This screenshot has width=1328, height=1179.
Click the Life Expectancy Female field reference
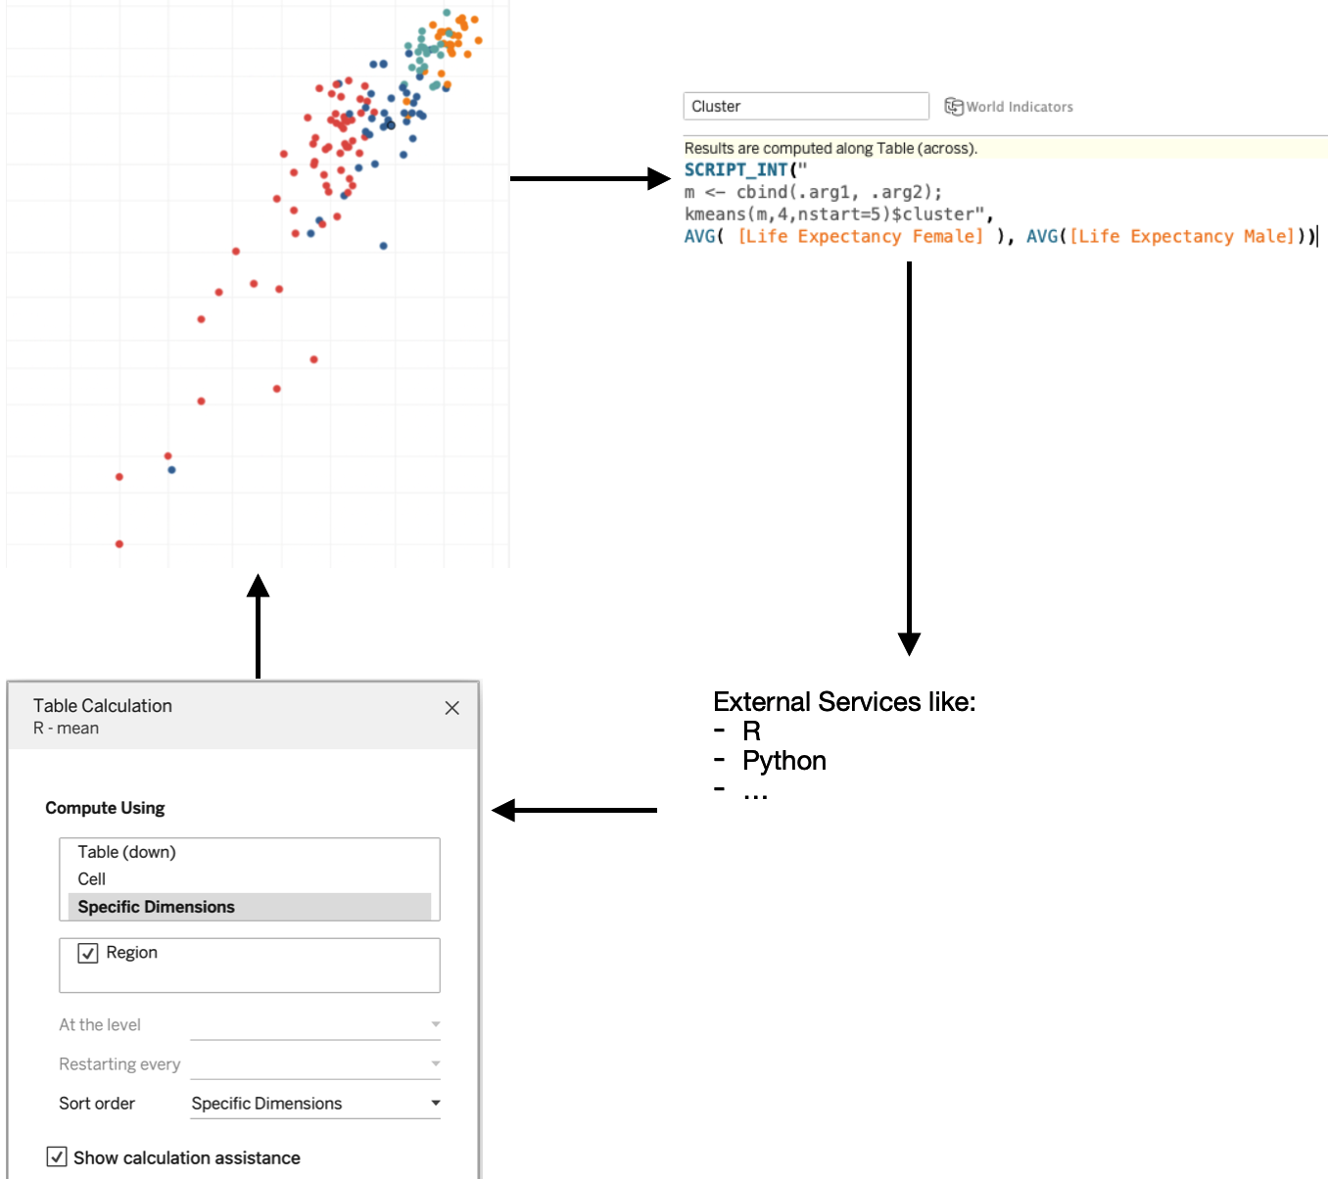click(x=860, y=236)
